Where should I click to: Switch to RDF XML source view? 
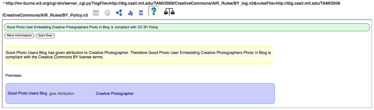point(141,13)
